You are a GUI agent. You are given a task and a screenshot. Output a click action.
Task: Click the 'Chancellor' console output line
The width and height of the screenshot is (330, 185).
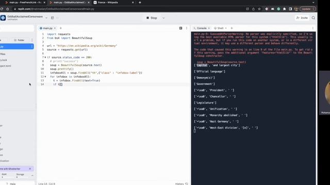tap(214, 97)
